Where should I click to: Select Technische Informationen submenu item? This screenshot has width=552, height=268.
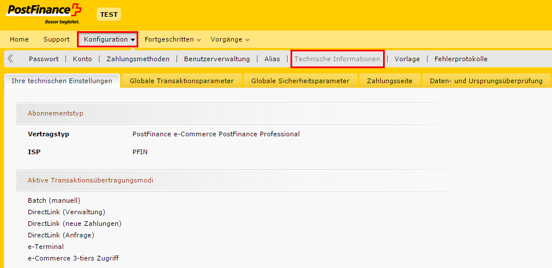pos(337,59)
